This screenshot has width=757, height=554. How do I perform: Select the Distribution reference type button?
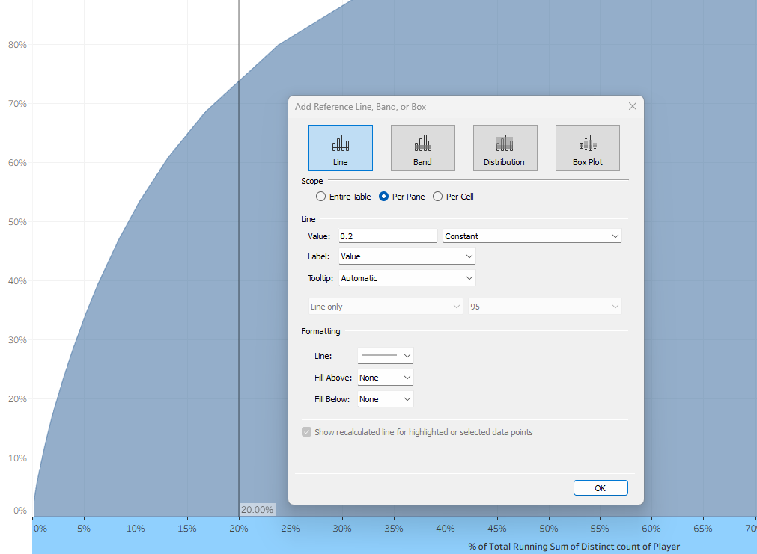[x=505, y=148]
